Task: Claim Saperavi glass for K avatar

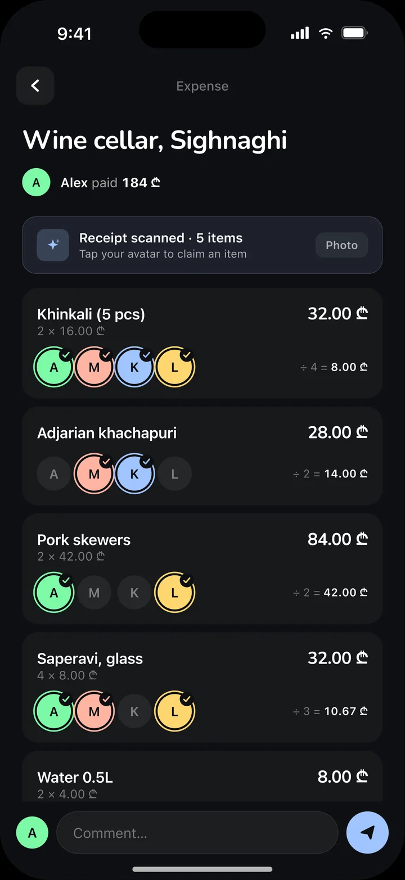Action: tap(134, 711)
